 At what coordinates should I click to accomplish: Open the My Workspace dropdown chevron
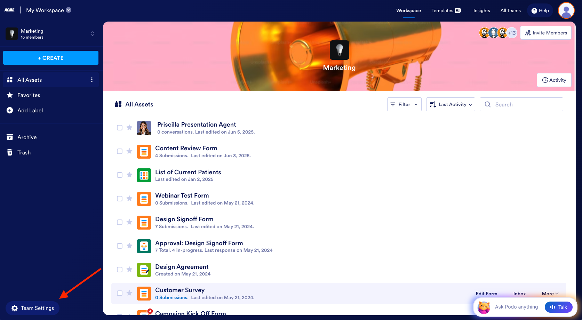coord(69,10)
